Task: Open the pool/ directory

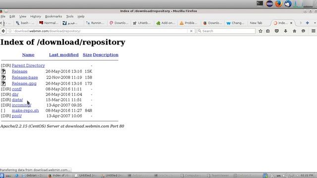Action: (x=16, y=116)
